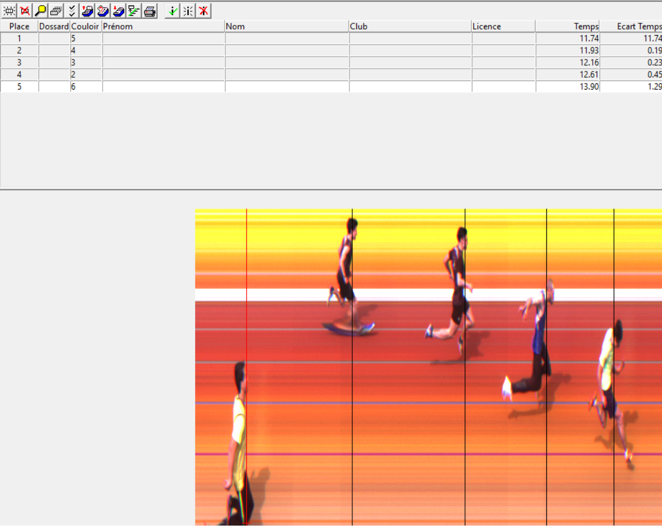Open the yellow magnifier search tool

(x=40, y=11)
